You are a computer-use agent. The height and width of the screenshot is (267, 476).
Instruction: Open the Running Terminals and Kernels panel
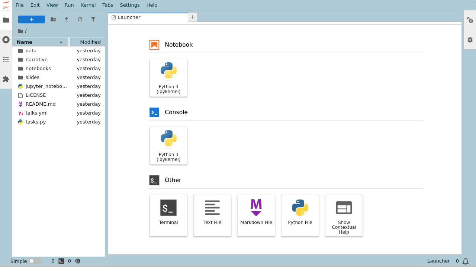pyautogui.click(x=6, y=40)
